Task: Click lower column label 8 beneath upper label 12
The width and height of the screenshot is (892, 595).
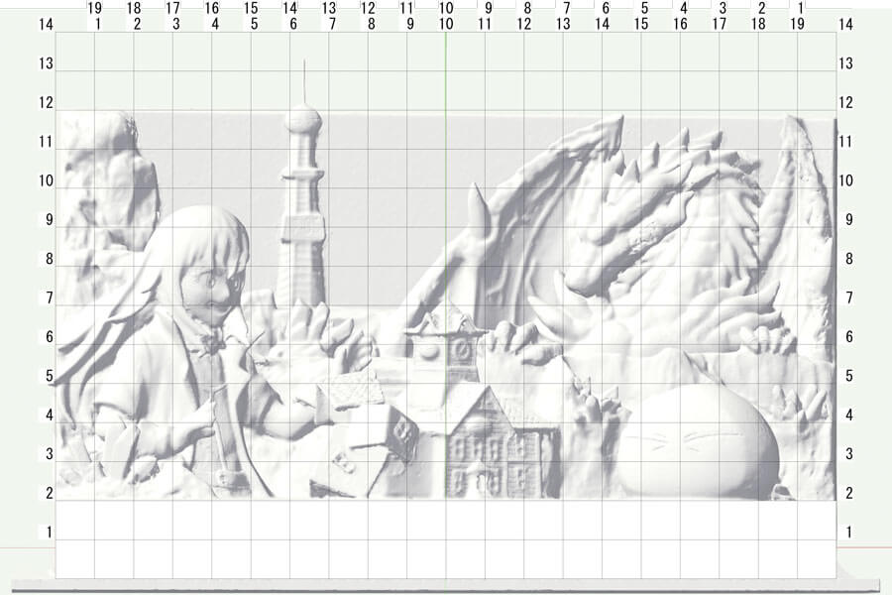Action: (372, 24)
